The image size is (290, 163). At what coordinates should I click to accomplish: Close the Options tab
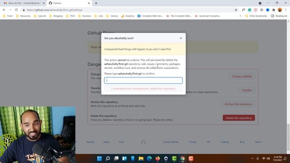89,3
